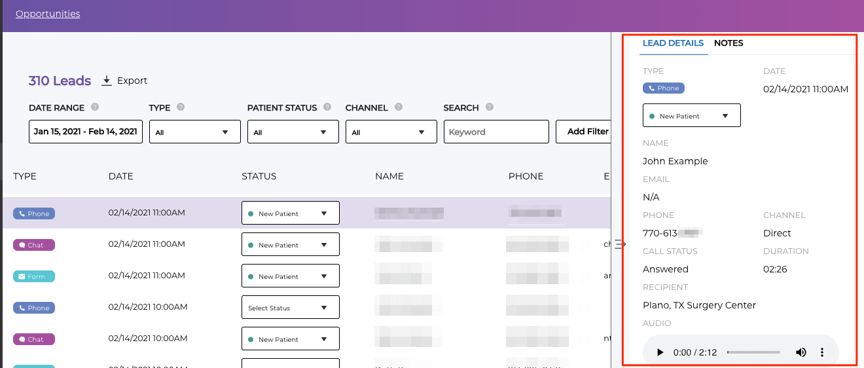
Task: Expand the Channel filter dropdown
Action: coord(391,132)
